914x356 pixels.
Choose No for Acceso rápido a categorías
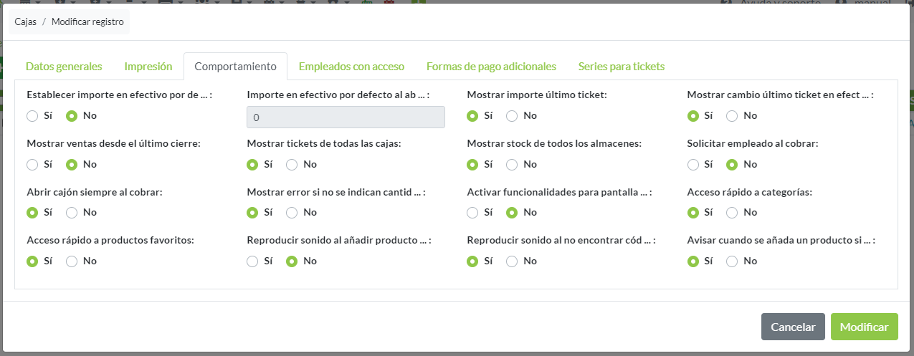(732, 213)
